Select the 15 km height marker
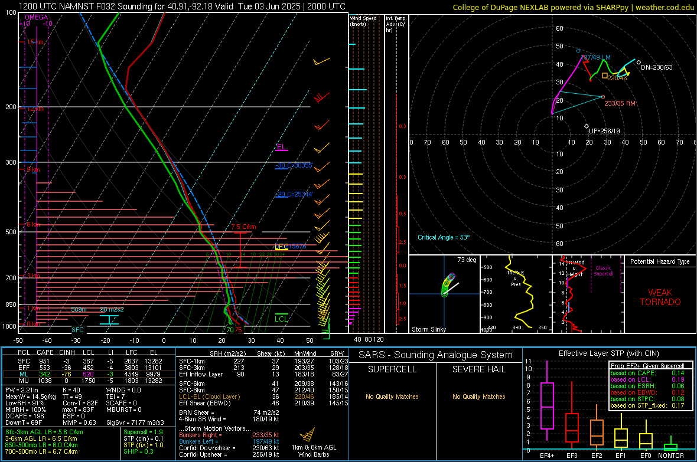The width and height of the screenshot is (697, 462). pos(35,42)
